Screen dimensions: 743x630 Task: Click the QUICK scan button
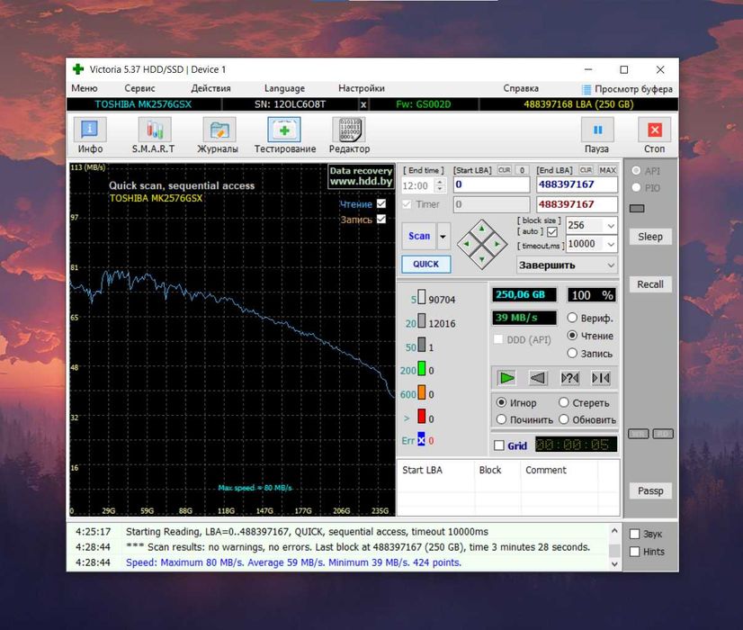pyautogui.click(x=426, y=264)
